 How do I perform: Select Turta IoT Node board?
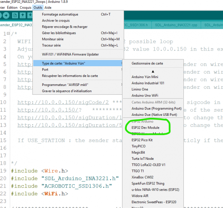(x=153, y=158)
